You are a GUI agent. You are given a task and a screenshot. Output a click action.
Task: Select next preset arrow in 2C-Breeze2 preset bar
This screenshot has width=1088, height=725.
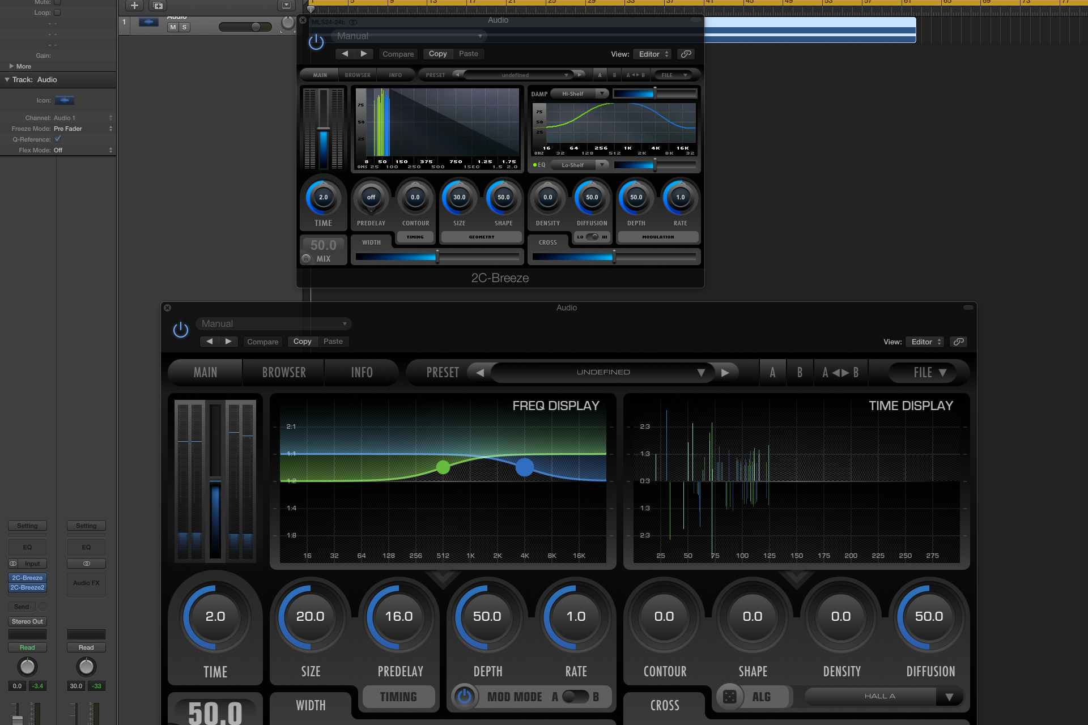(x=725, y=373)
